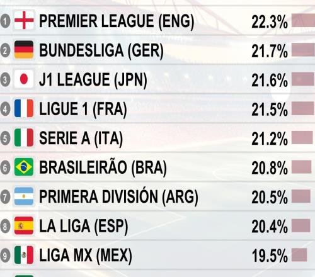The width and height of the screenshot is (315, 277).
Task: Click the Japan flag icon
Action: coord(24,79)
